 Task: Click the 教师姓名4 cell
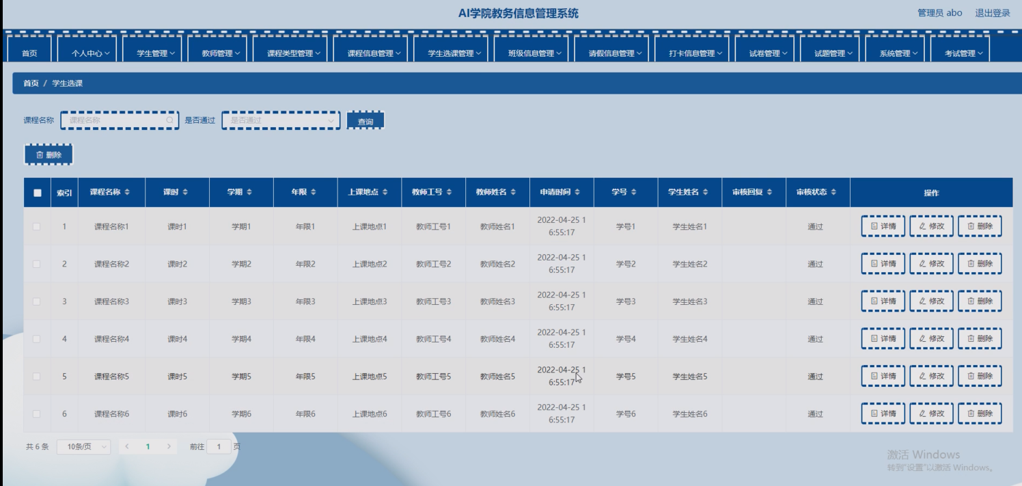(x=497, y=339)
